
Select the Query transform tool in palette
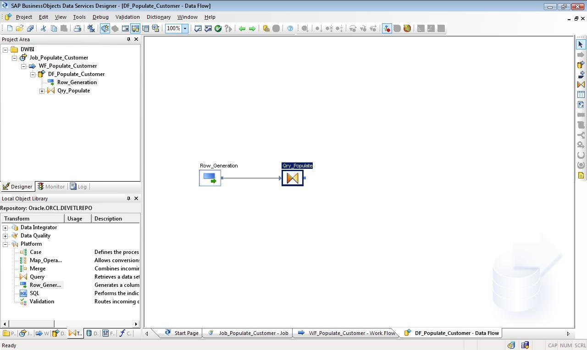click(x=581, y=85)
